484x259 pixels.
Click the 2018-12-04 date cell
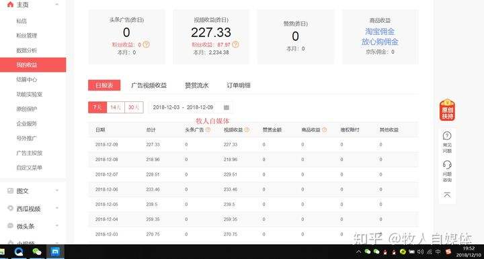(x=106, y=219)
